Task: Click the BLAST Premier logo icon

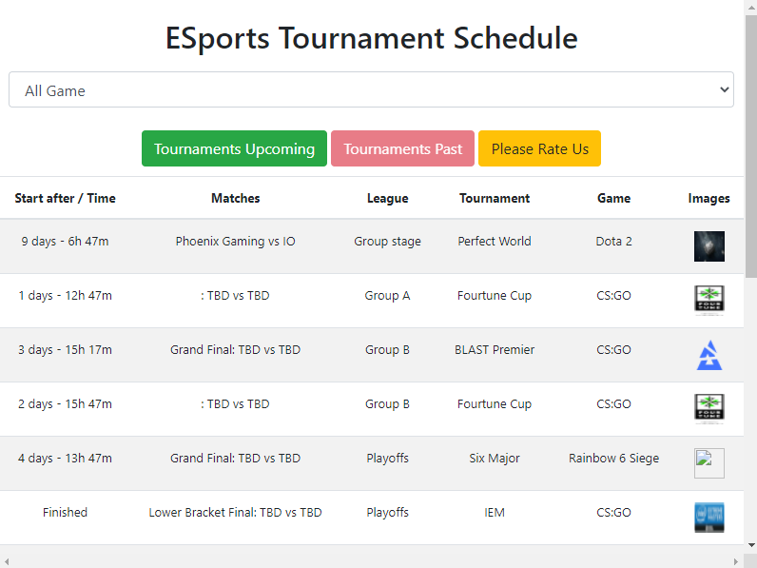Action: coord(708,355)
